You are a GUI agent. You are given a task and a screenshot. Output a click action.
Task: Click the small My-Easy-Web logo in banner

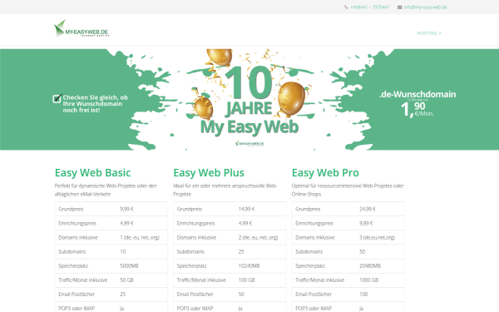tap(249, 144)
